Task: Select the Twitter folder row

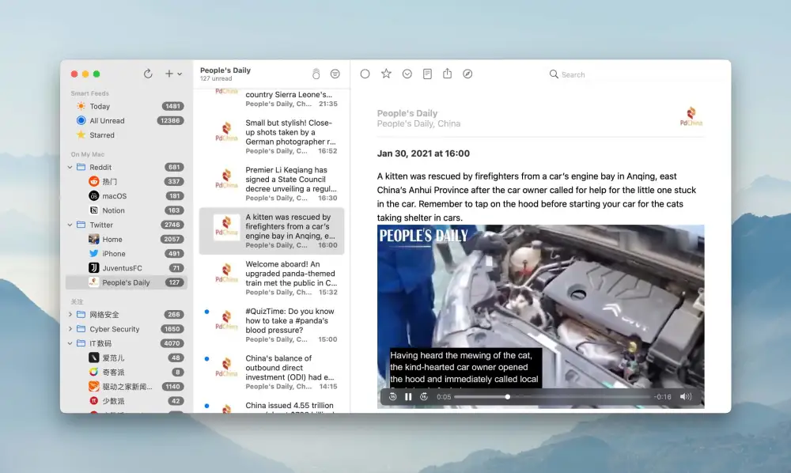Action: 126,225
